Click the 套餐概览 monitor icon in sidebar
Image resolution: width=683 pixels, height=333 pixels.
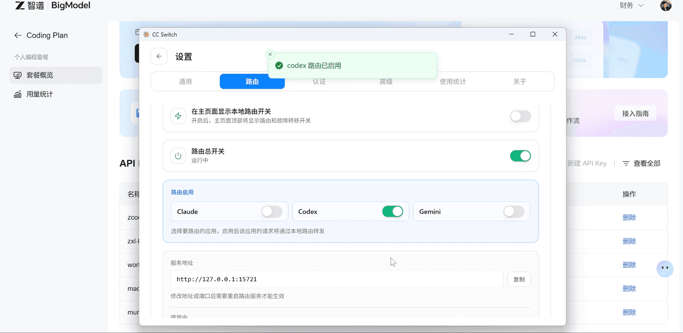pyautogui.click(x=17, y=75)
